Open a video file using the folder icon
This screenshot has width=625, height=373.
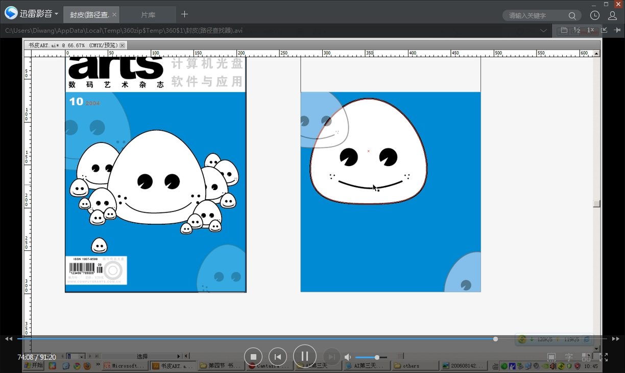564,31
